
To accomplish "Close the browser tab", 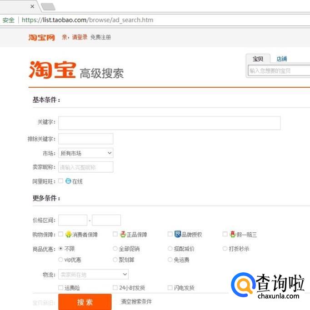I will pyautogui.click(x=32, y=6).
